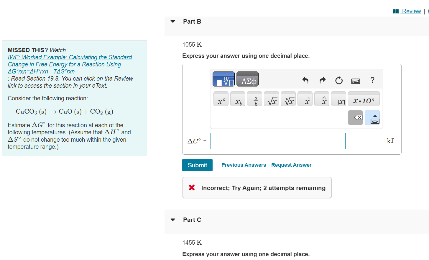Open the help question mark icon
The width and height of the screenshot is (429, 260).
pos(372,80)
